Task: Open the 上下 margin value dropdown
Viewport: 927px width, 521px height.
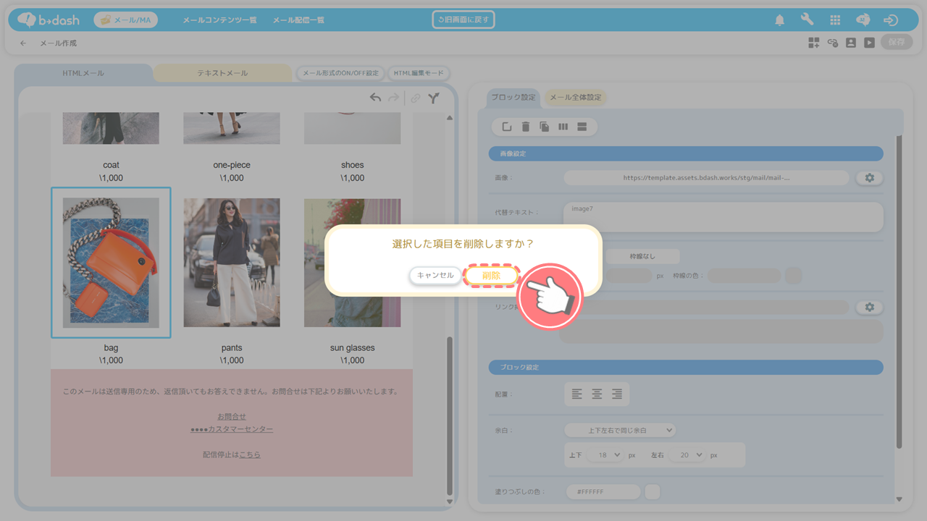Action: (605, 455)
